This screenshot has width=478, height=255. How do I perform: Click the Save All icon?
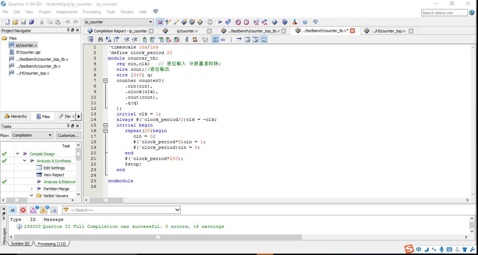tap(31, 22)
